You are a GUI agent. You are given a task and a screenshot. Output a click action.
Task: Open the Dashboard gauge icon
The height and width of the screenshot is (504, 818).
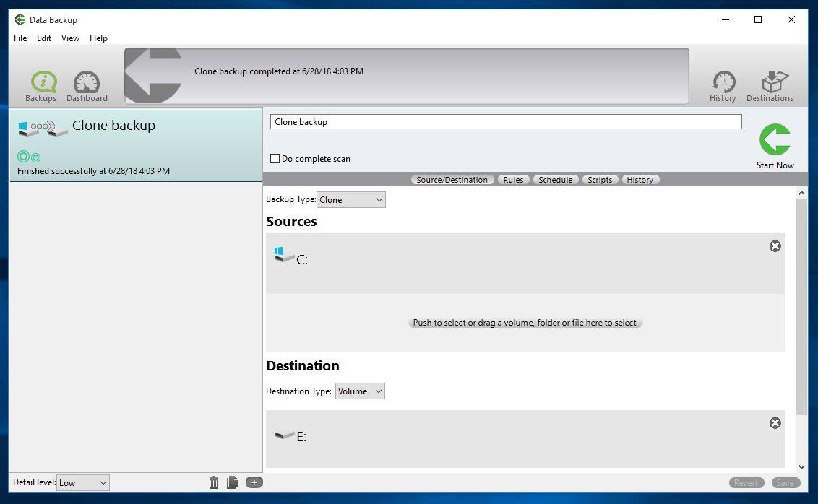(87, 83)
